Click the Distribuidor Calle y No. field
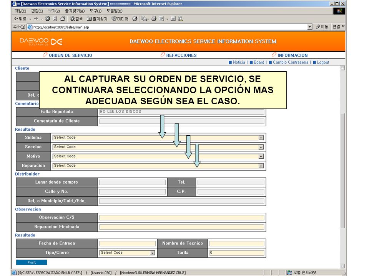This screenshot has width=369, height=276. [132, 192]
